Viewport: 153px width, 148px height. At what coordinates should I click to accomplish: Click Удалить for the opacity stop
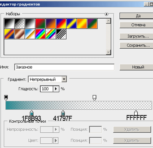pos(132,130)
